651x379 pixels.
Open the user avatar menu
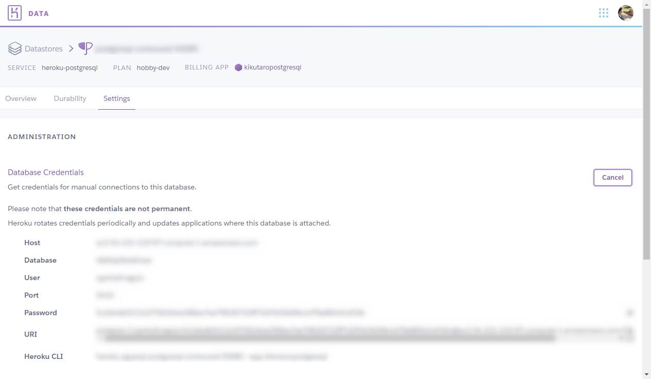(x=626, y=13)
